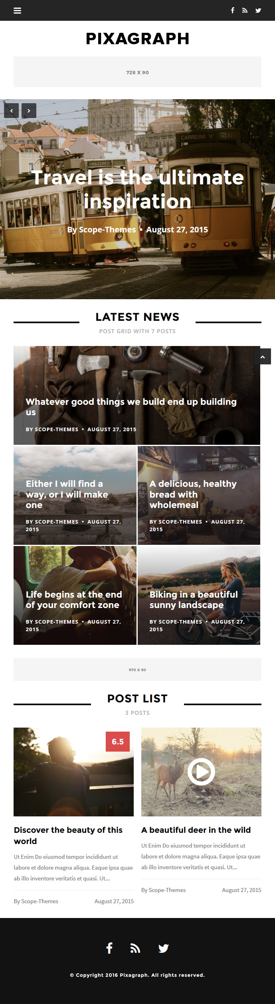Click the Facebook icon in footer

[109, 948]
